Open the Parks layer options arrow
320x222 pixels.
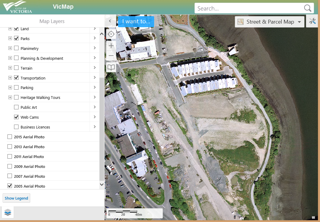pyautogui.click(x=95, y=38)
